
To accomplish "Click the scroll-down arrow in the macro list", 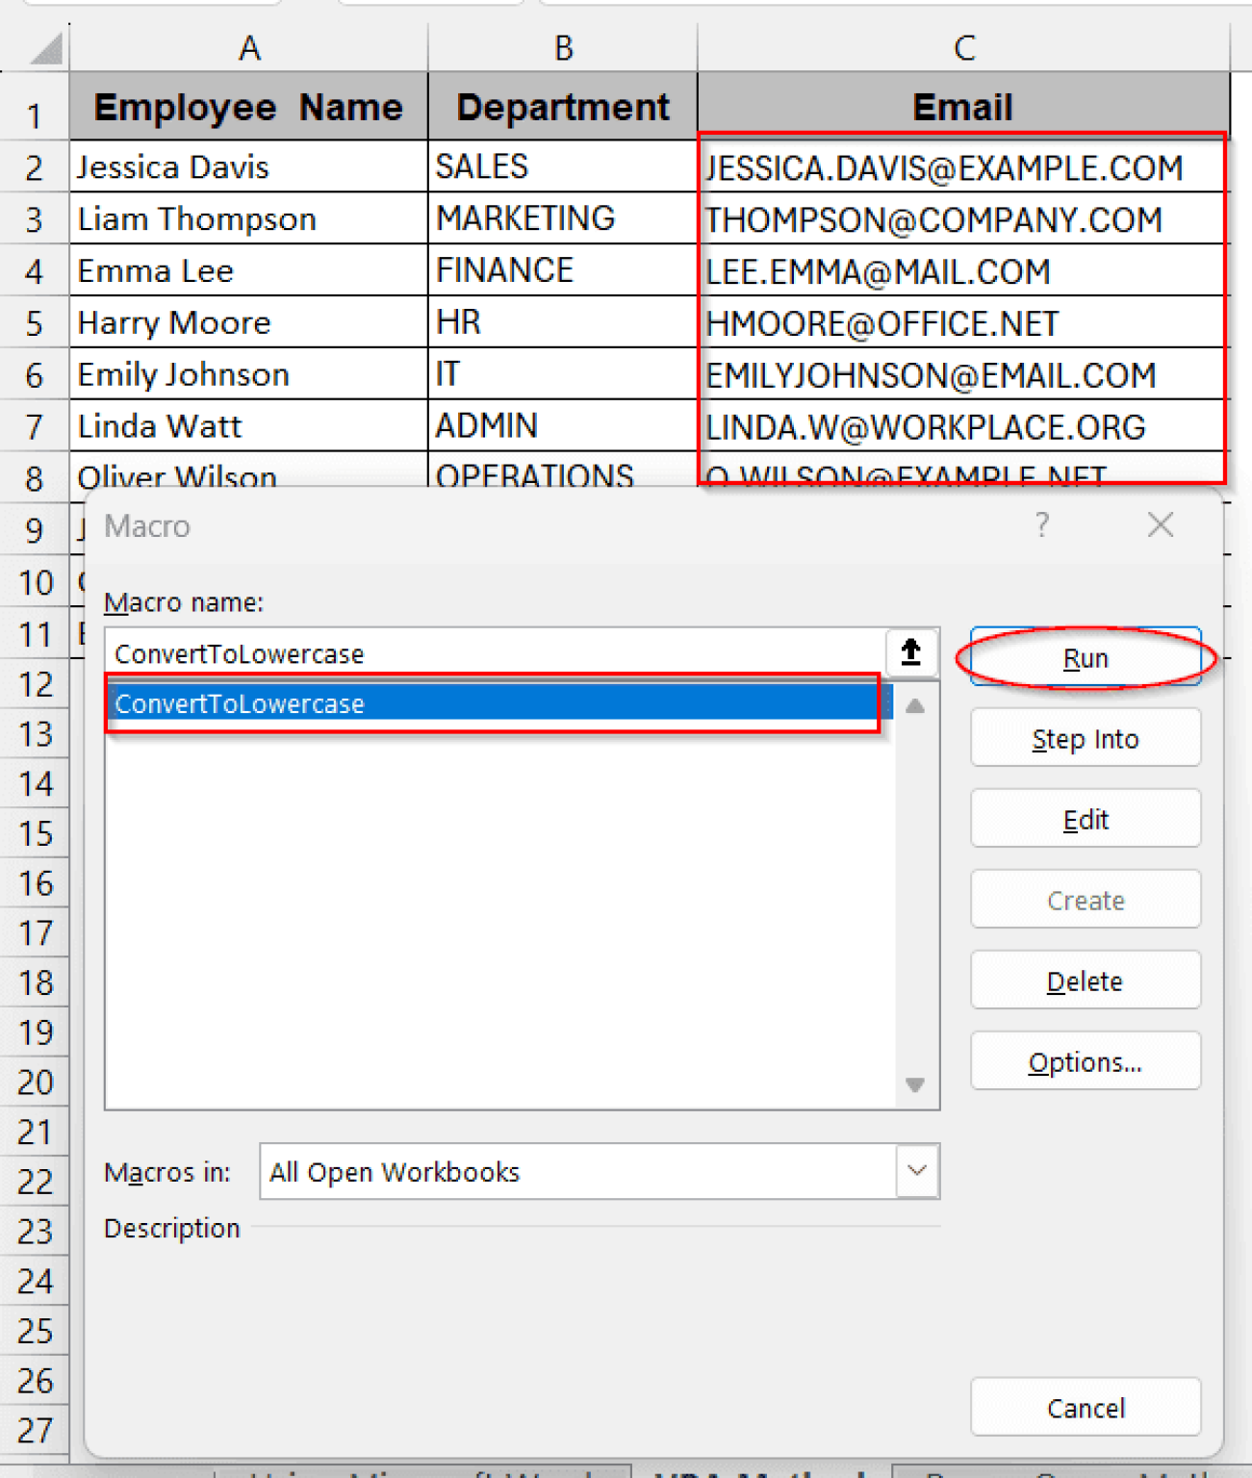I will coord(913,1083).
